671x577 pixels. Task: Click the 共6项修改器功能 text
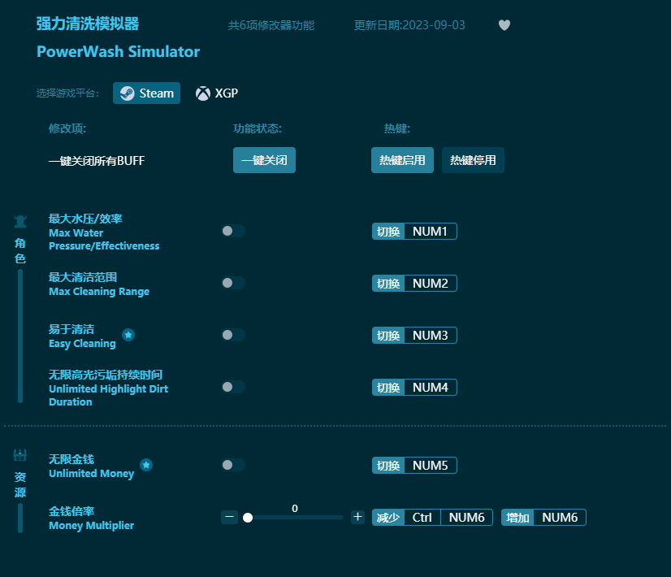[271, 25]
